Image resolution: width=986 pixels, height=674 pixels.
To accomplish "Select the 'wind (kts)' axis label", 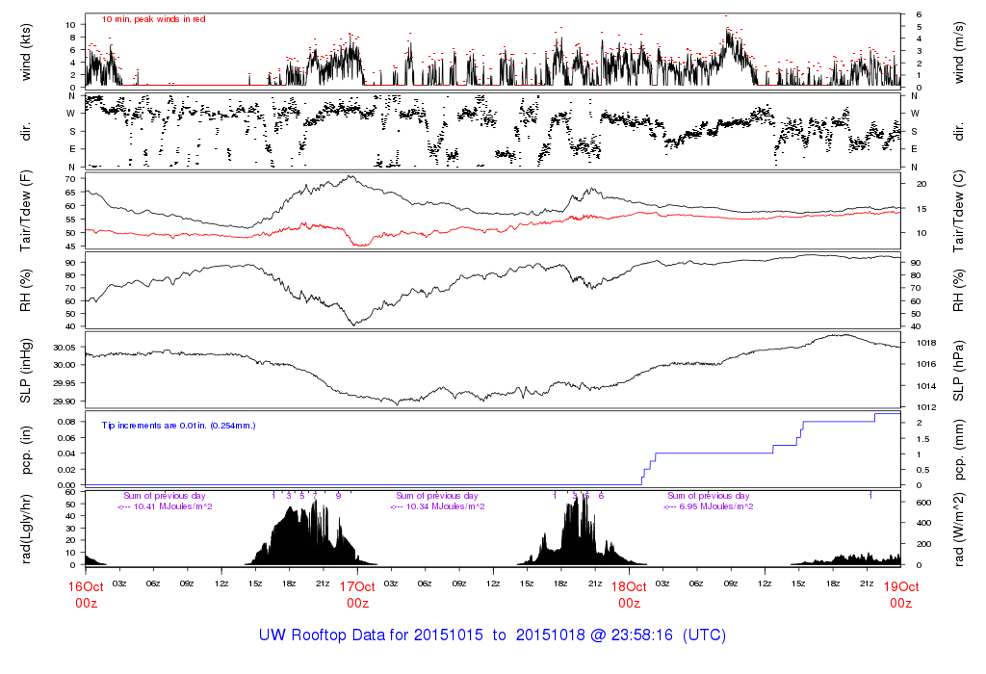I will pos(26,52).
